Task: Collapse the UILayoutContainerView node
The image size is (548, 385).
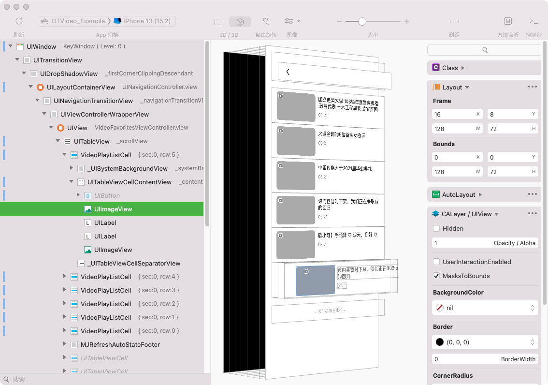Action: click(31, 87)
